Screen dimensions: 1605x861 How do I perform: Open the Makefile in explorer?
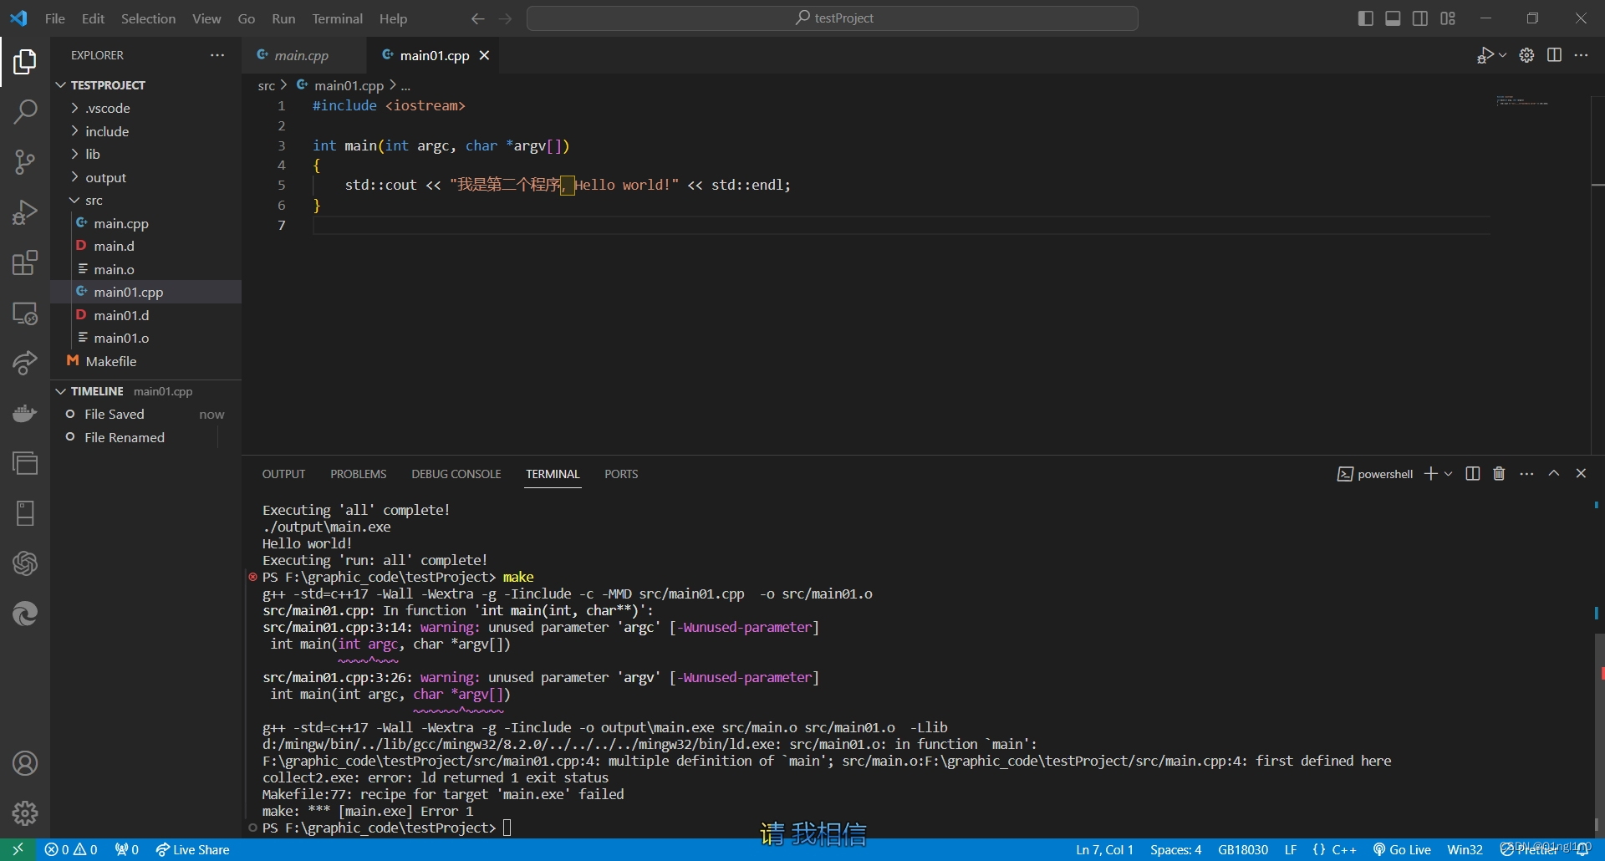click(x=146, y=361)
